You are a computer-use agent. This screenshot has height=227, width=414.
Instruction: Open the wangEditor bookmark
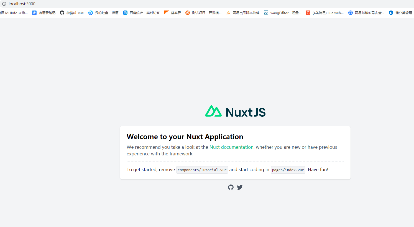282,13
